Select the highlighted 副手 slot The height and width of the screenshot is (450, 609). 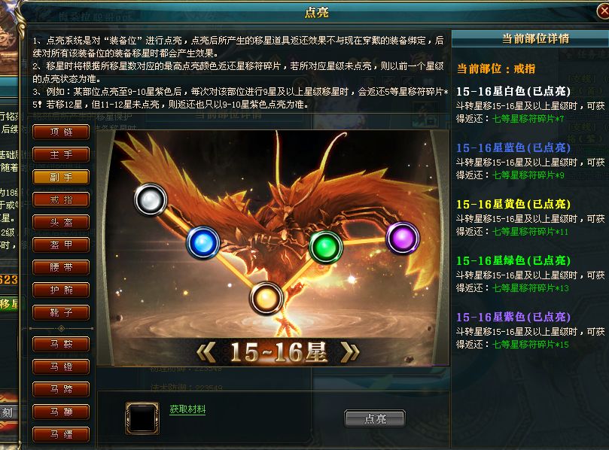[62, 177]
